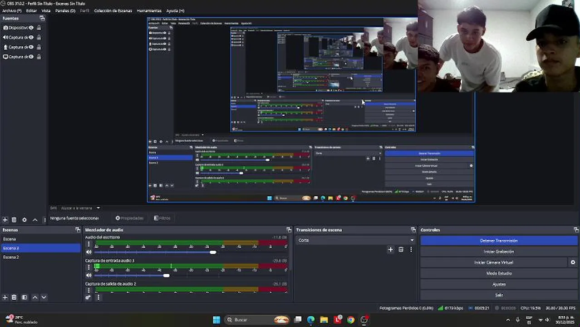
Task: Open Google Chrome from the taskbar
Action: [351, 320]
